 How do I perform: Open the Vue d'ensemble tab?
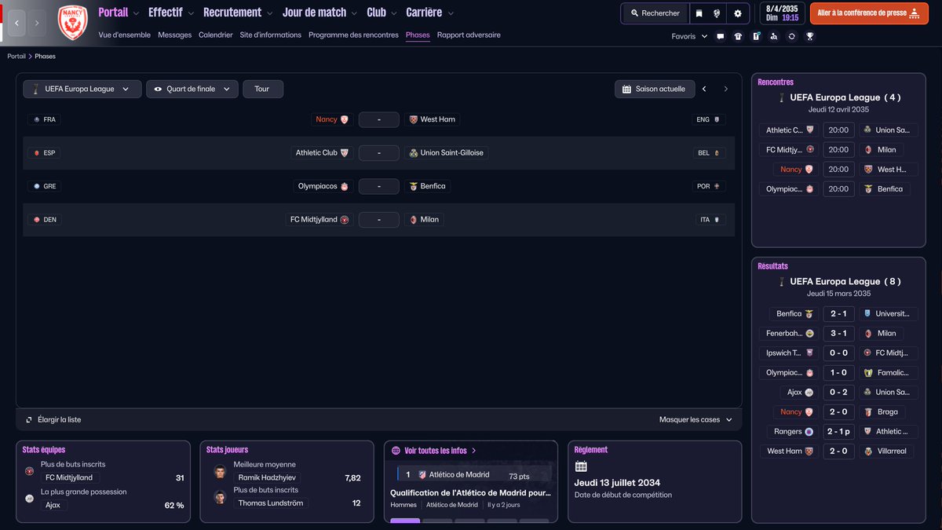pyautogui.click(x=126, y=35)
